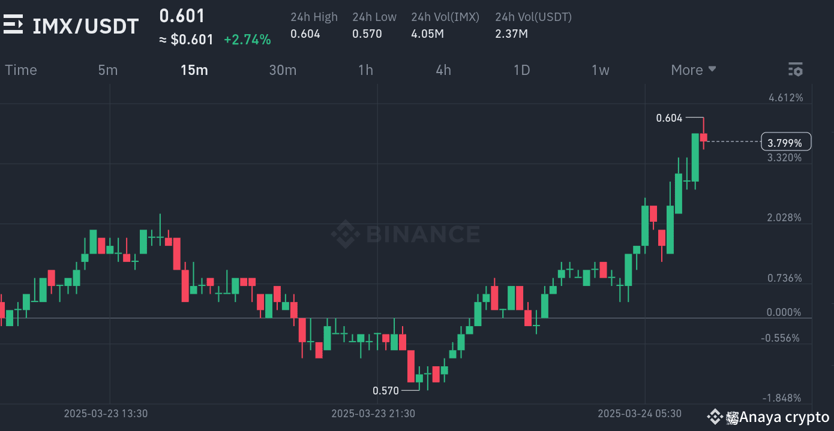
Task: Select the Time interval tab
Action: (20, 70)
